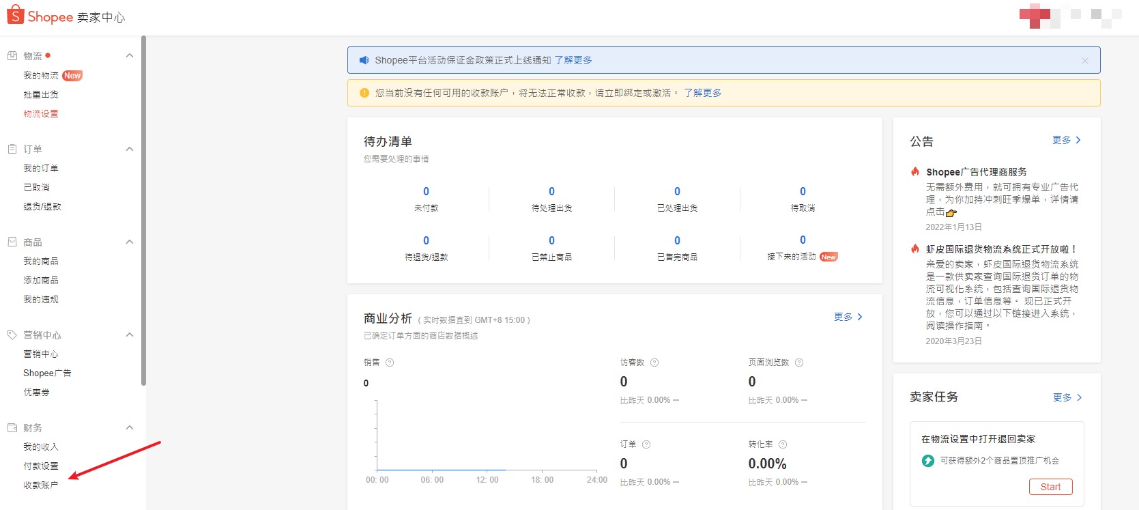Click the 物流 sidebar section icon
The width and height of the screenshot is (1139, 510).
pyautogui.click(x=12, y=56)
